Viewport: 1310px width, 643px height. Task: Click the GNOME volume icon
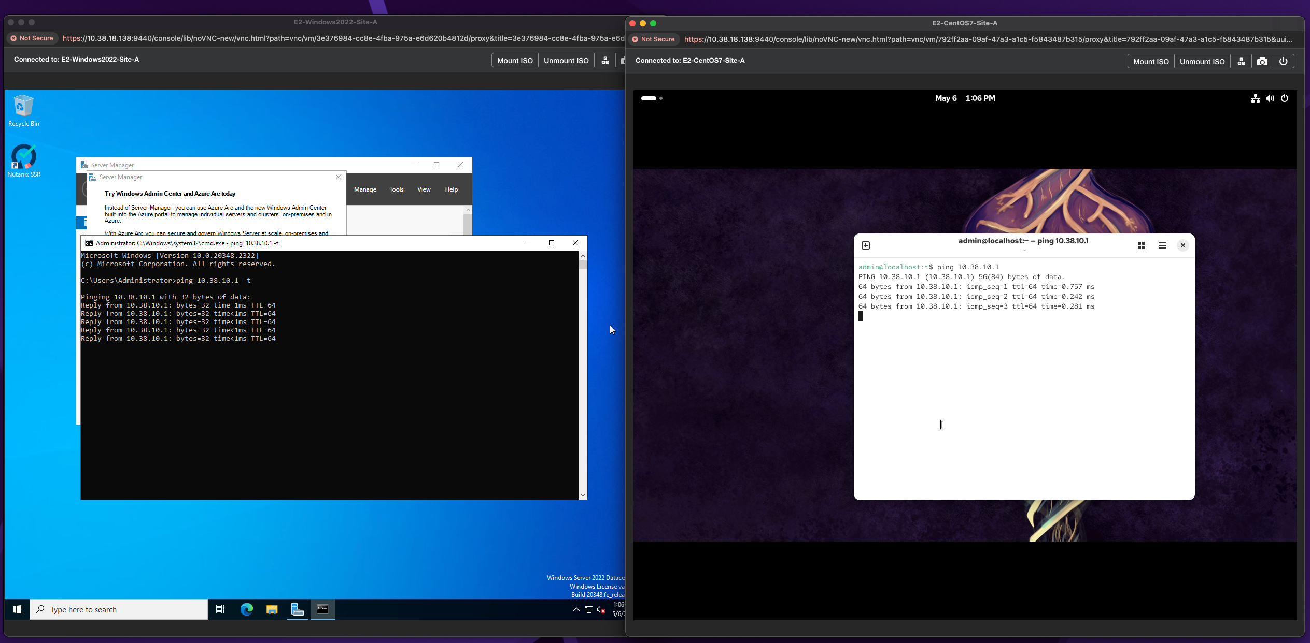pyautogui.click(x=1270, y=98)
